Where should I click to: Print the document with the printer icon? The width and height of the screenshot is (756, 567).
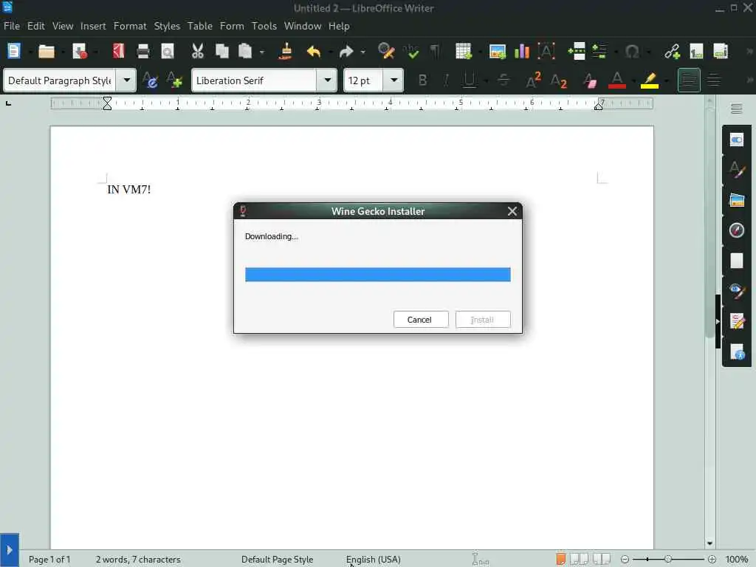(142, 51)
